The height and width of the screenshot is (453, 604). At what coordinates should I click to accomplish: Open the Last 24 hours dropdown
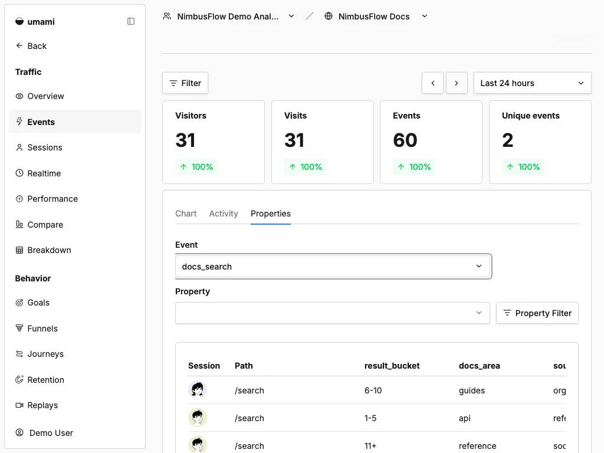click(x=533, y=83)
